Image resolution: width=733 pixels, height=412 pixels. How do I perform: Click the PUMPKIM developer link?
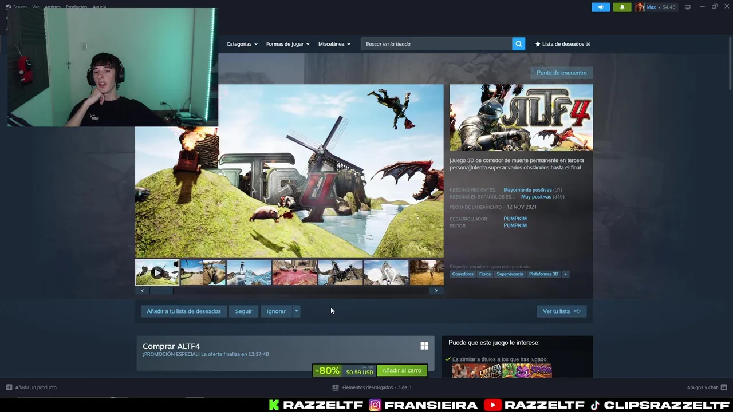pyautogui.click(x=515, y=219)
